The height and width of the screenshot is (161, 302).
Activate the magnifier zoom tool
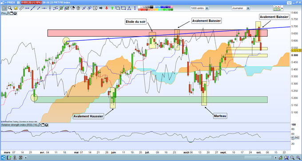[10, 8]
